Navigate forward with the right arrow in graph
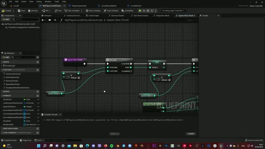Image resolution: width=265 pixels, height=149 pixels. pos(55,20)
